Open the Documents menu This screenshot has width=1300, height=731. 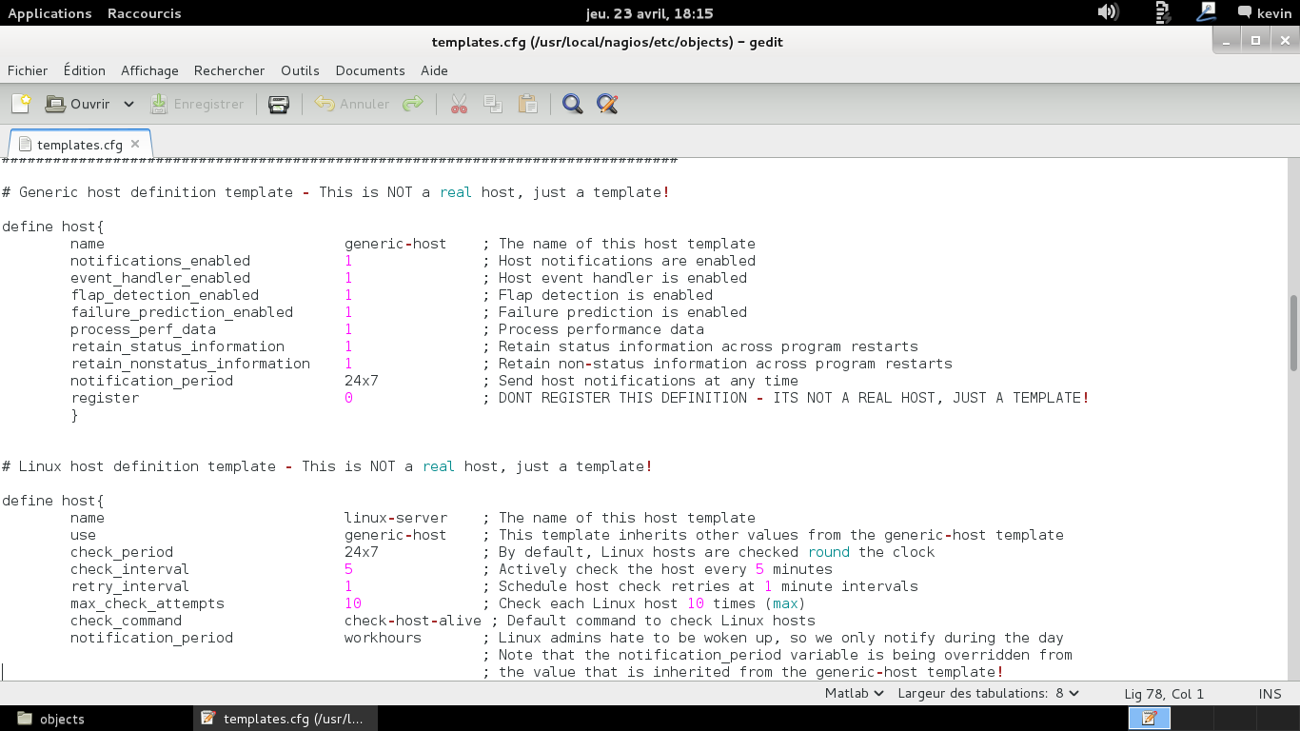coord(370,70)
